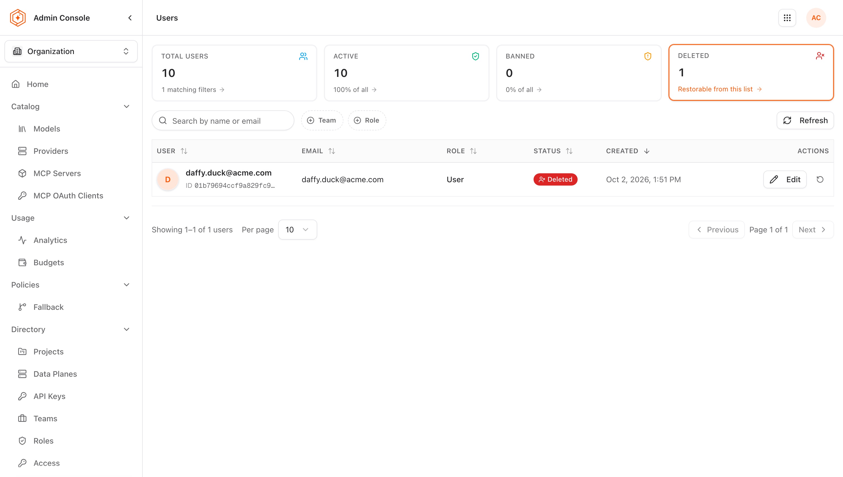Go to Home in the sidebar
The image size is (843, 477).
[71, 84]
